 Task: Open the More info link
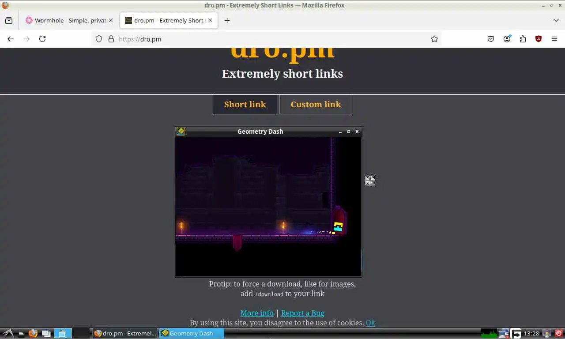[257, 313]
